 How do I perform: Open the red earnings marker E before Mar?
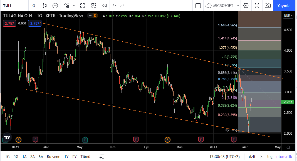35,140
